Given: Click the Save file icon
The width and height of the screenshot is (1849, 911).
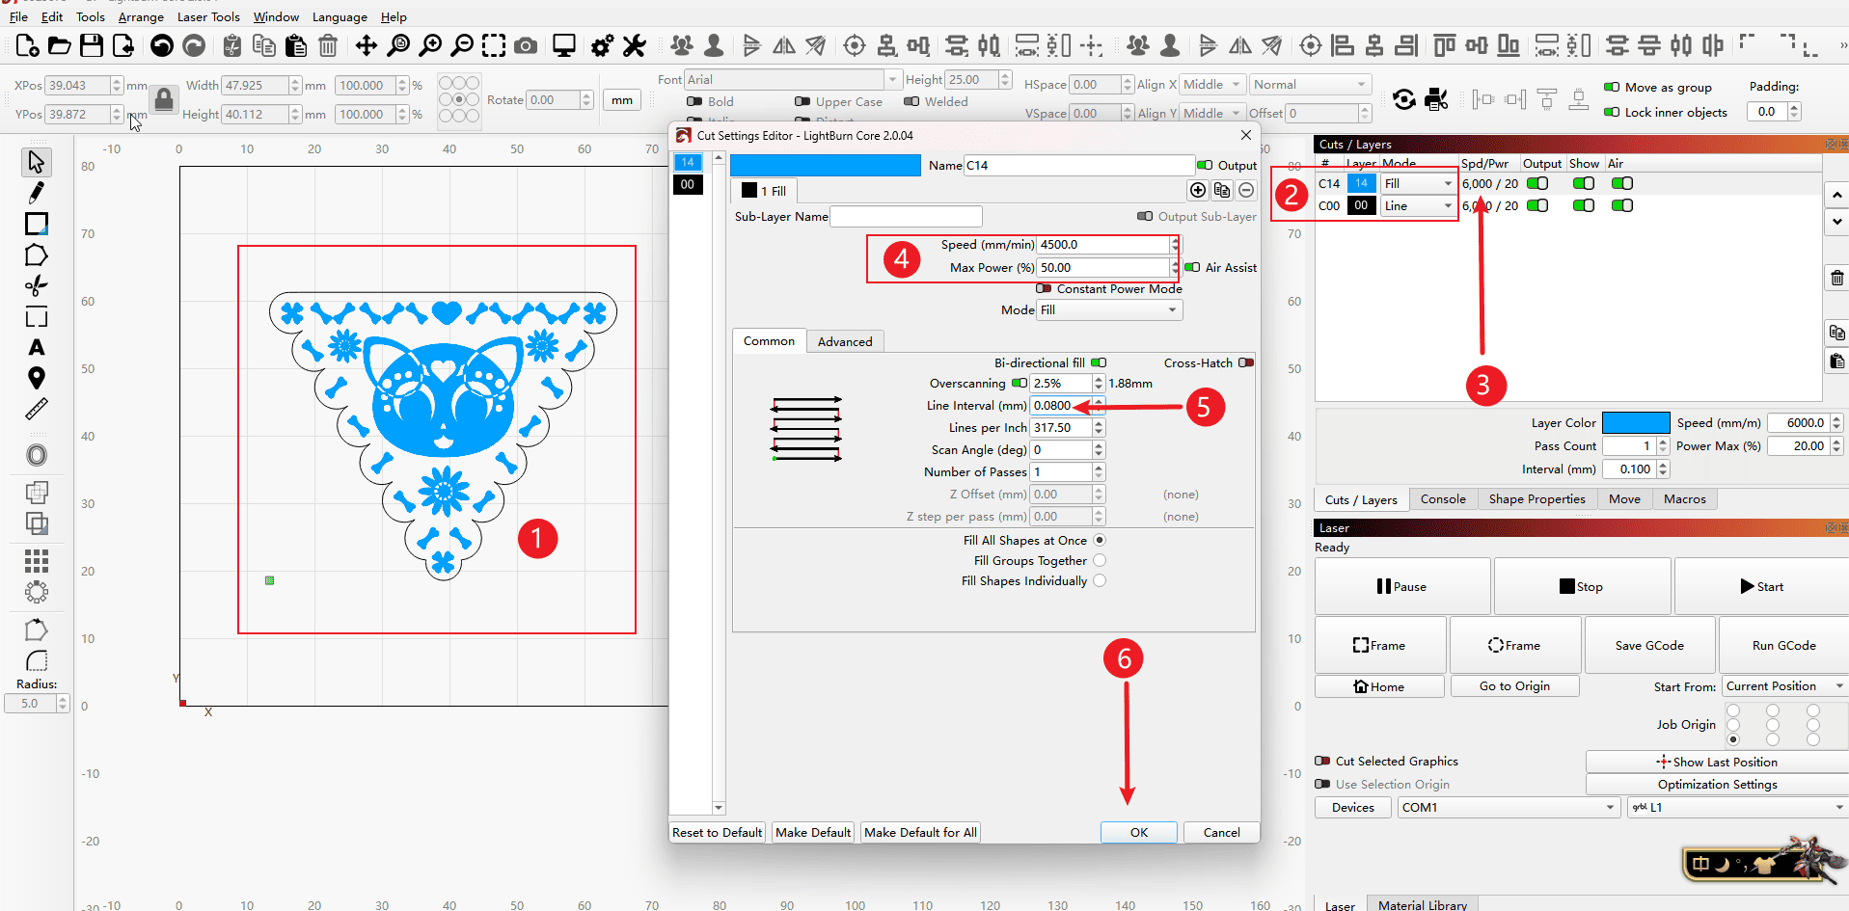Looking at the screenshot, I should 92,45.
